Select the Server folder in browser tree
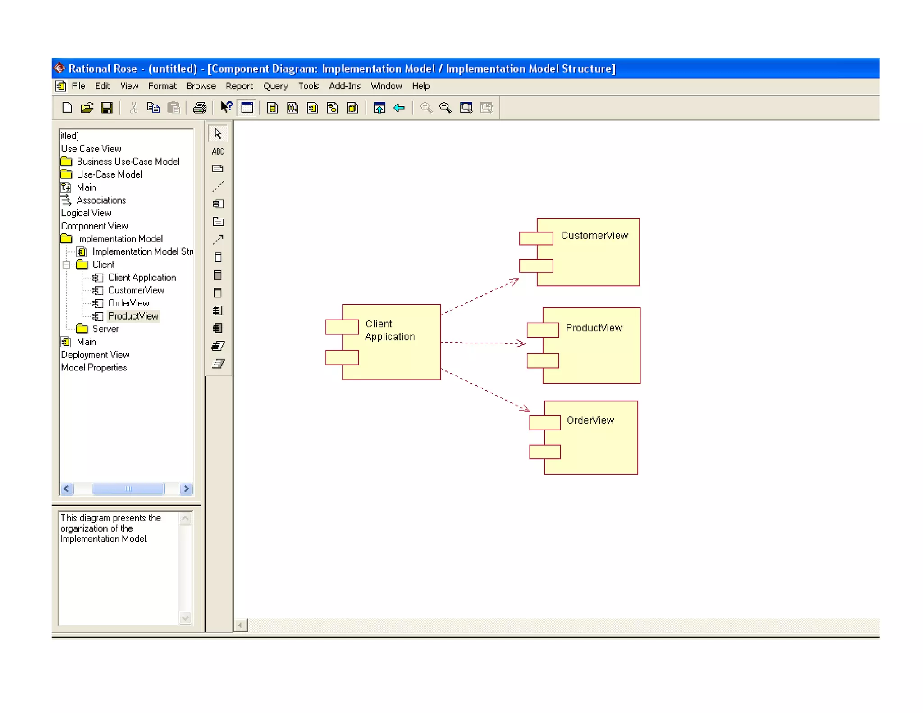The height and width of the screenshot is (713, 923). (x=105, y=329)
